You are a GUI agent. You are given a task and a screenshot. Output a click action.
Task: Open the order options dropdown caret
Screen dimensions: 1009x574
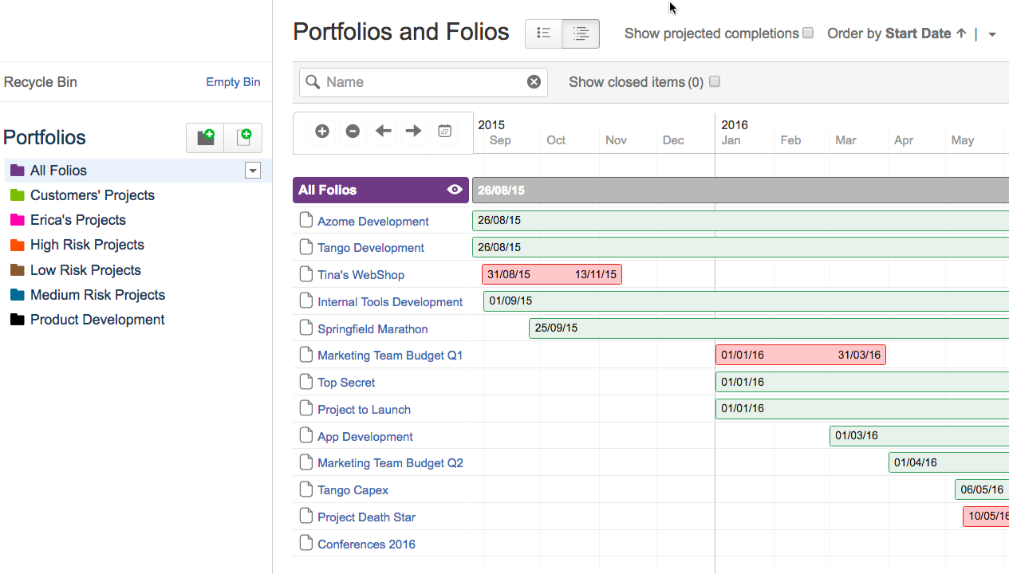click(992, 34)
